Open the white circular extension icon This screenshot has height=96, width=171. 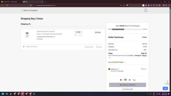(143, 5)
